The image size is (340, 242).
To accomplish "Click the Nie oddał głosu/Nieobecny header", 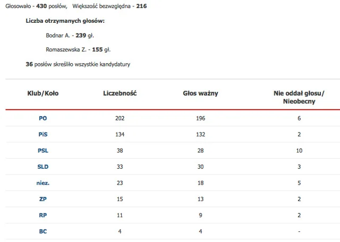I will point(299,97).
